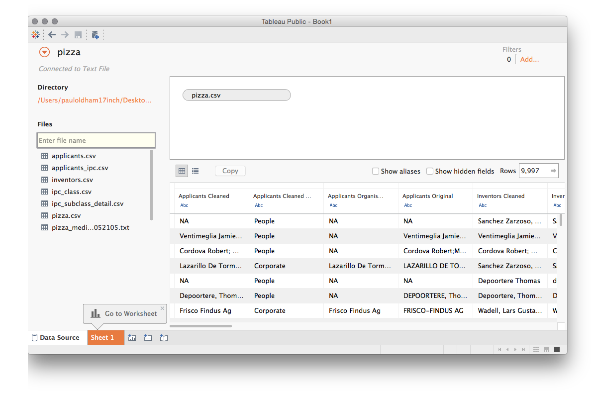The image size is (595, 394).
Task: Click Abc type icon under Applicants Organis...
Action: pos(333,205)
